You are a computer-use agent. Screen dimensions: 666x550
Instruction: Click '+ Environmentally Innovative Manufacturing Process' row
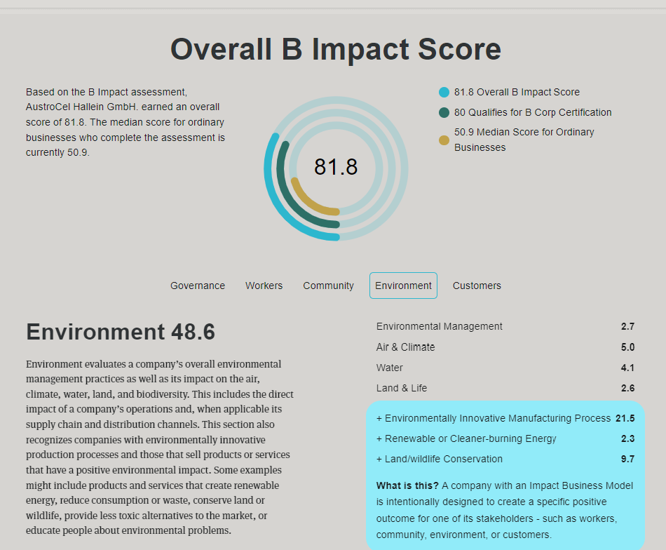coord(505,418)
